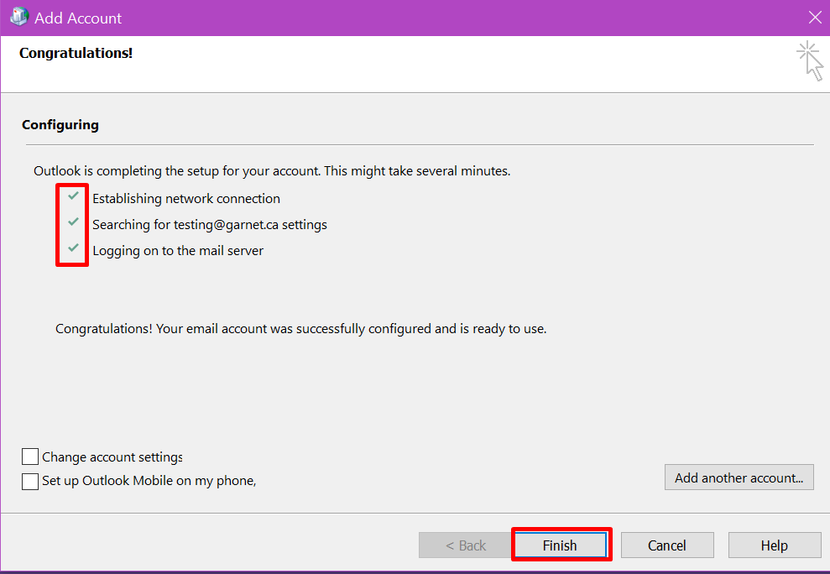Click the Congratulations! heading at the top

76,53
